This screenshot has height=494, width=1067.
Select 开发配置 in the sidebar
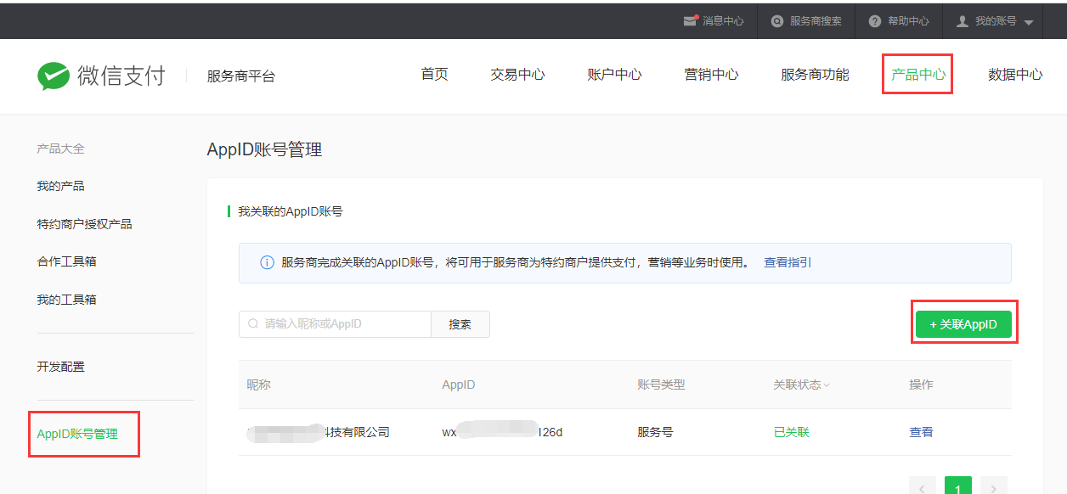click(60, 367)
